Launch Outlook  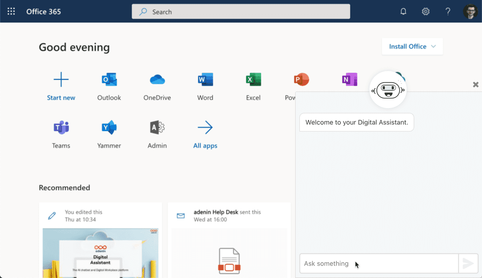coord(109,79)
